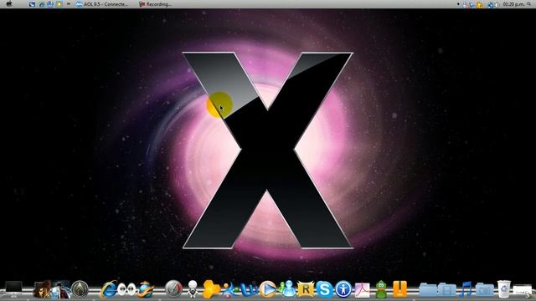Open the Safari compass dock icon
Screen dimensions: 536x301
[x=173, y=289]
